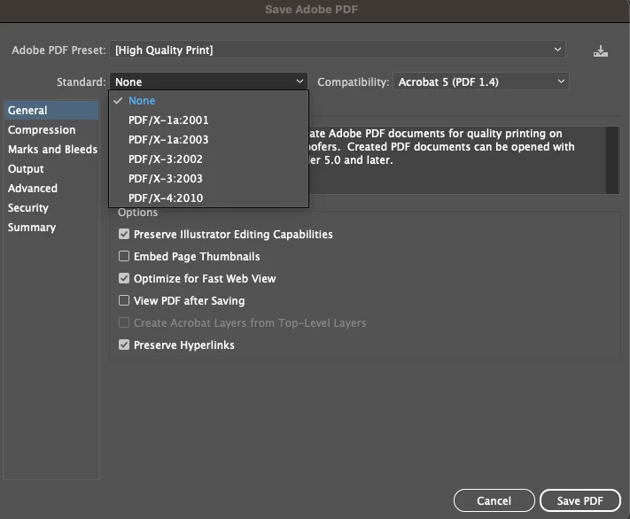The height and width of the screenshot is (519, 630).
Task: Go to the General section
Action: tap(51, 110)
